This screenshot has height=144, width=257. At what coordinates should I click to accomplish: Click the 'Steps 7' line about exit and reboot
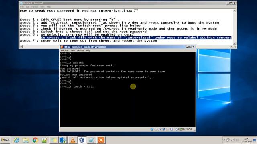(88, 40)
